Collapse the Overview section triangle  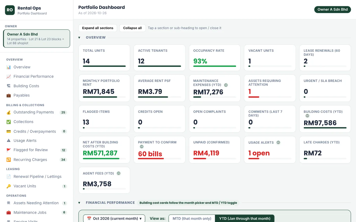coord(79,38)
